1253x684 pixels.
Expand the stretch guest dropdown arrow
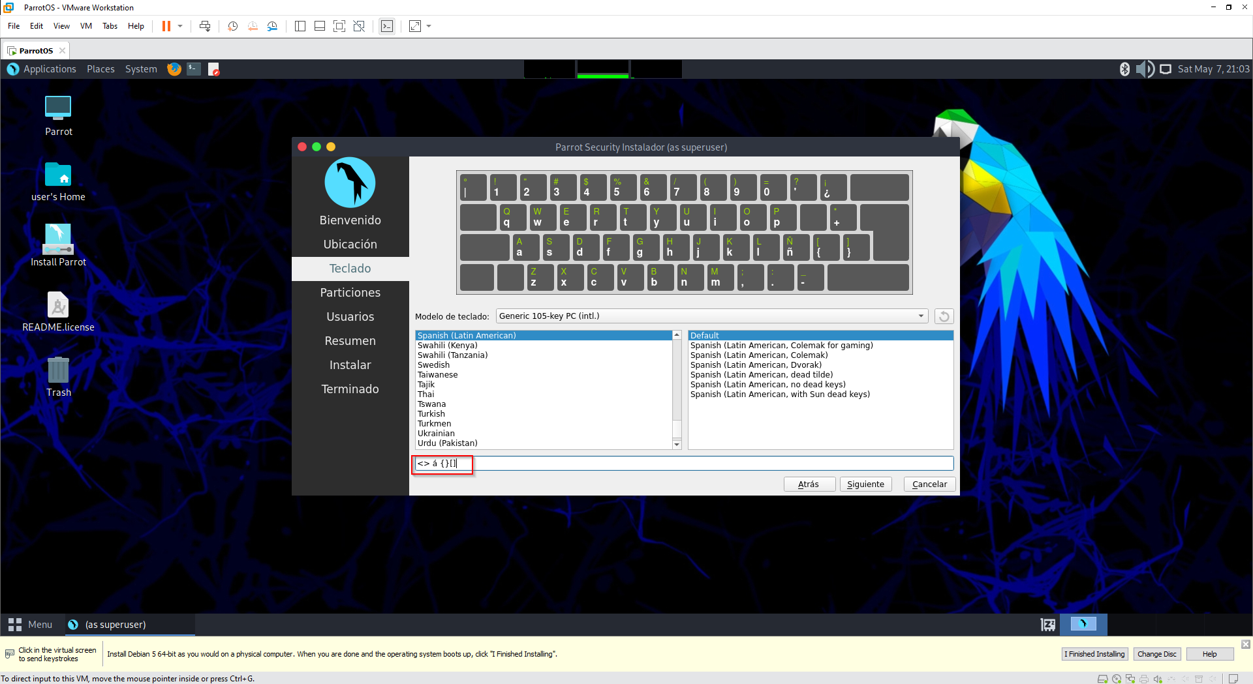[429, 26]
